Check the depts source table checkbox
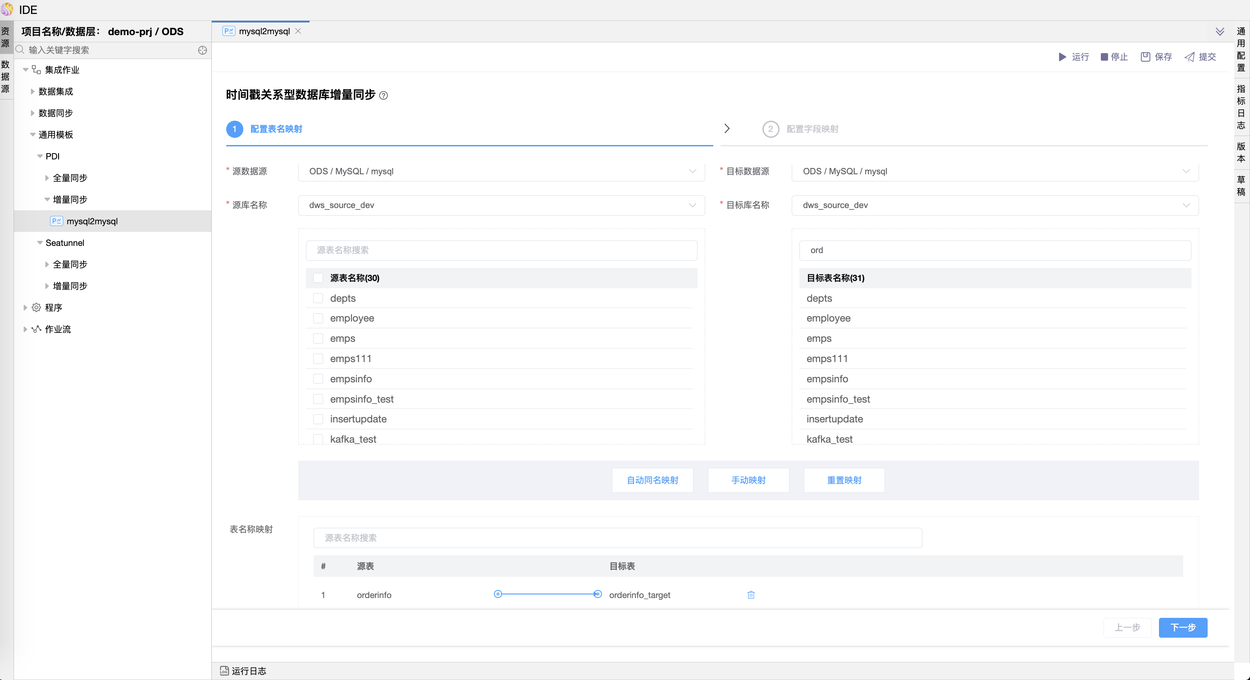This screenshot has height=680, width=1250. [318, 298]
